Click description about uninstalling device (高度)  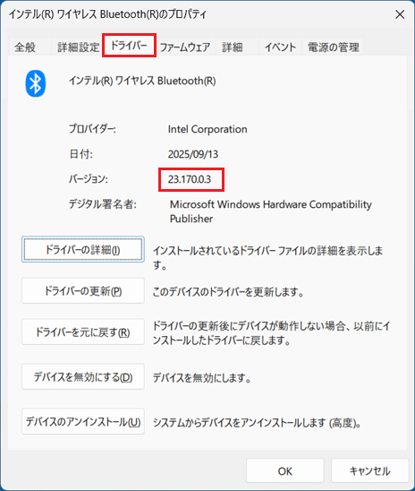(x=257, y=423)
